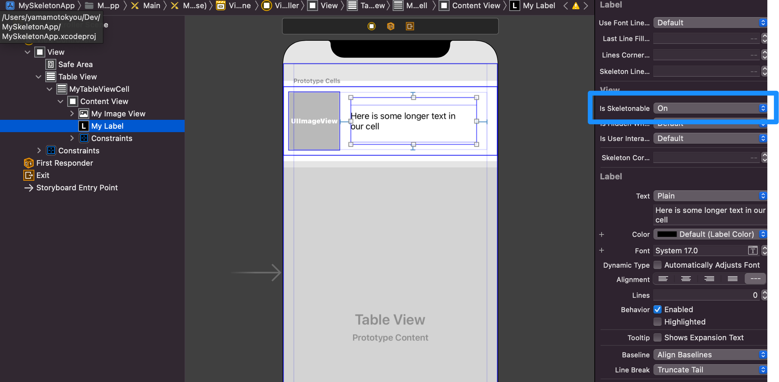Click the + button next to Font

(x=602, y=250)
